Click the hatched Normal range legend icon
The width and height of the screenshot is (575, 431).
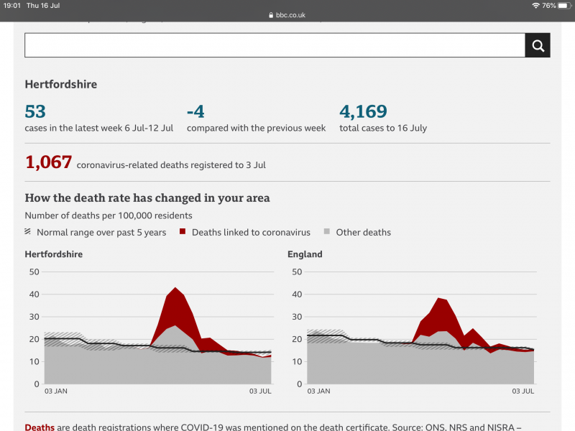coord(28,232)
